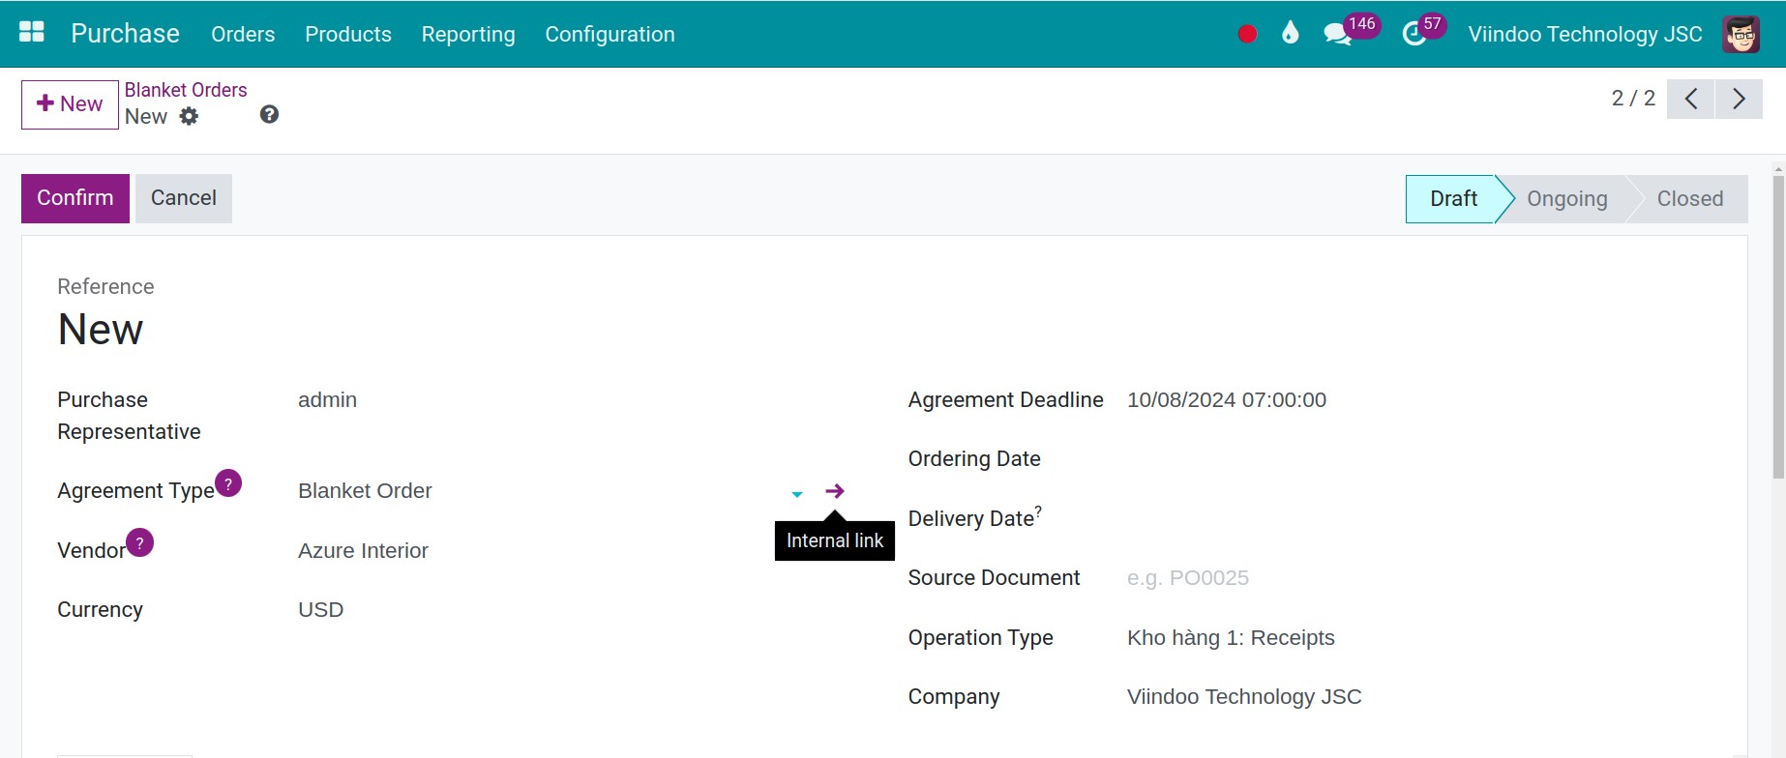Confirm the blanket order
This screenshot has width=1786, height=758.
point(75,198)
